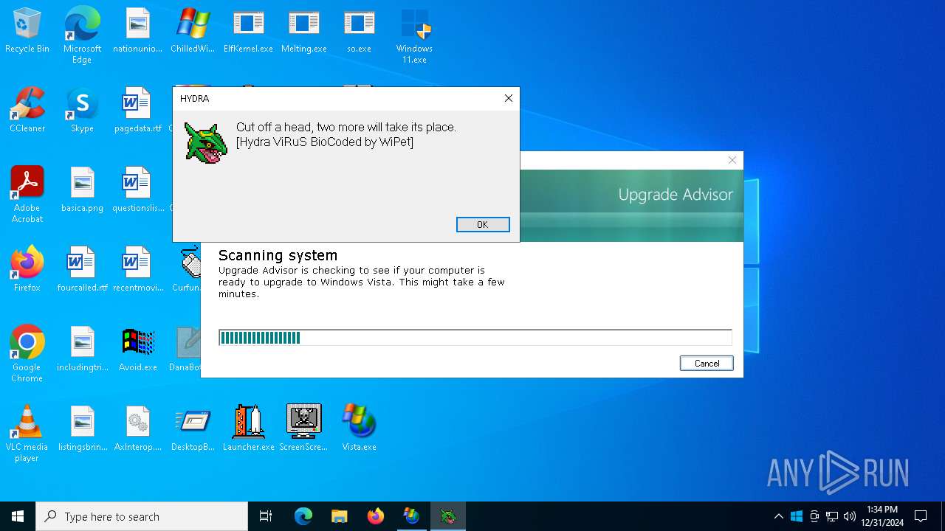This screenshot has height=531, width=945.
Task: Select Melting.exe on the desktop
Action: coord(303,31)
